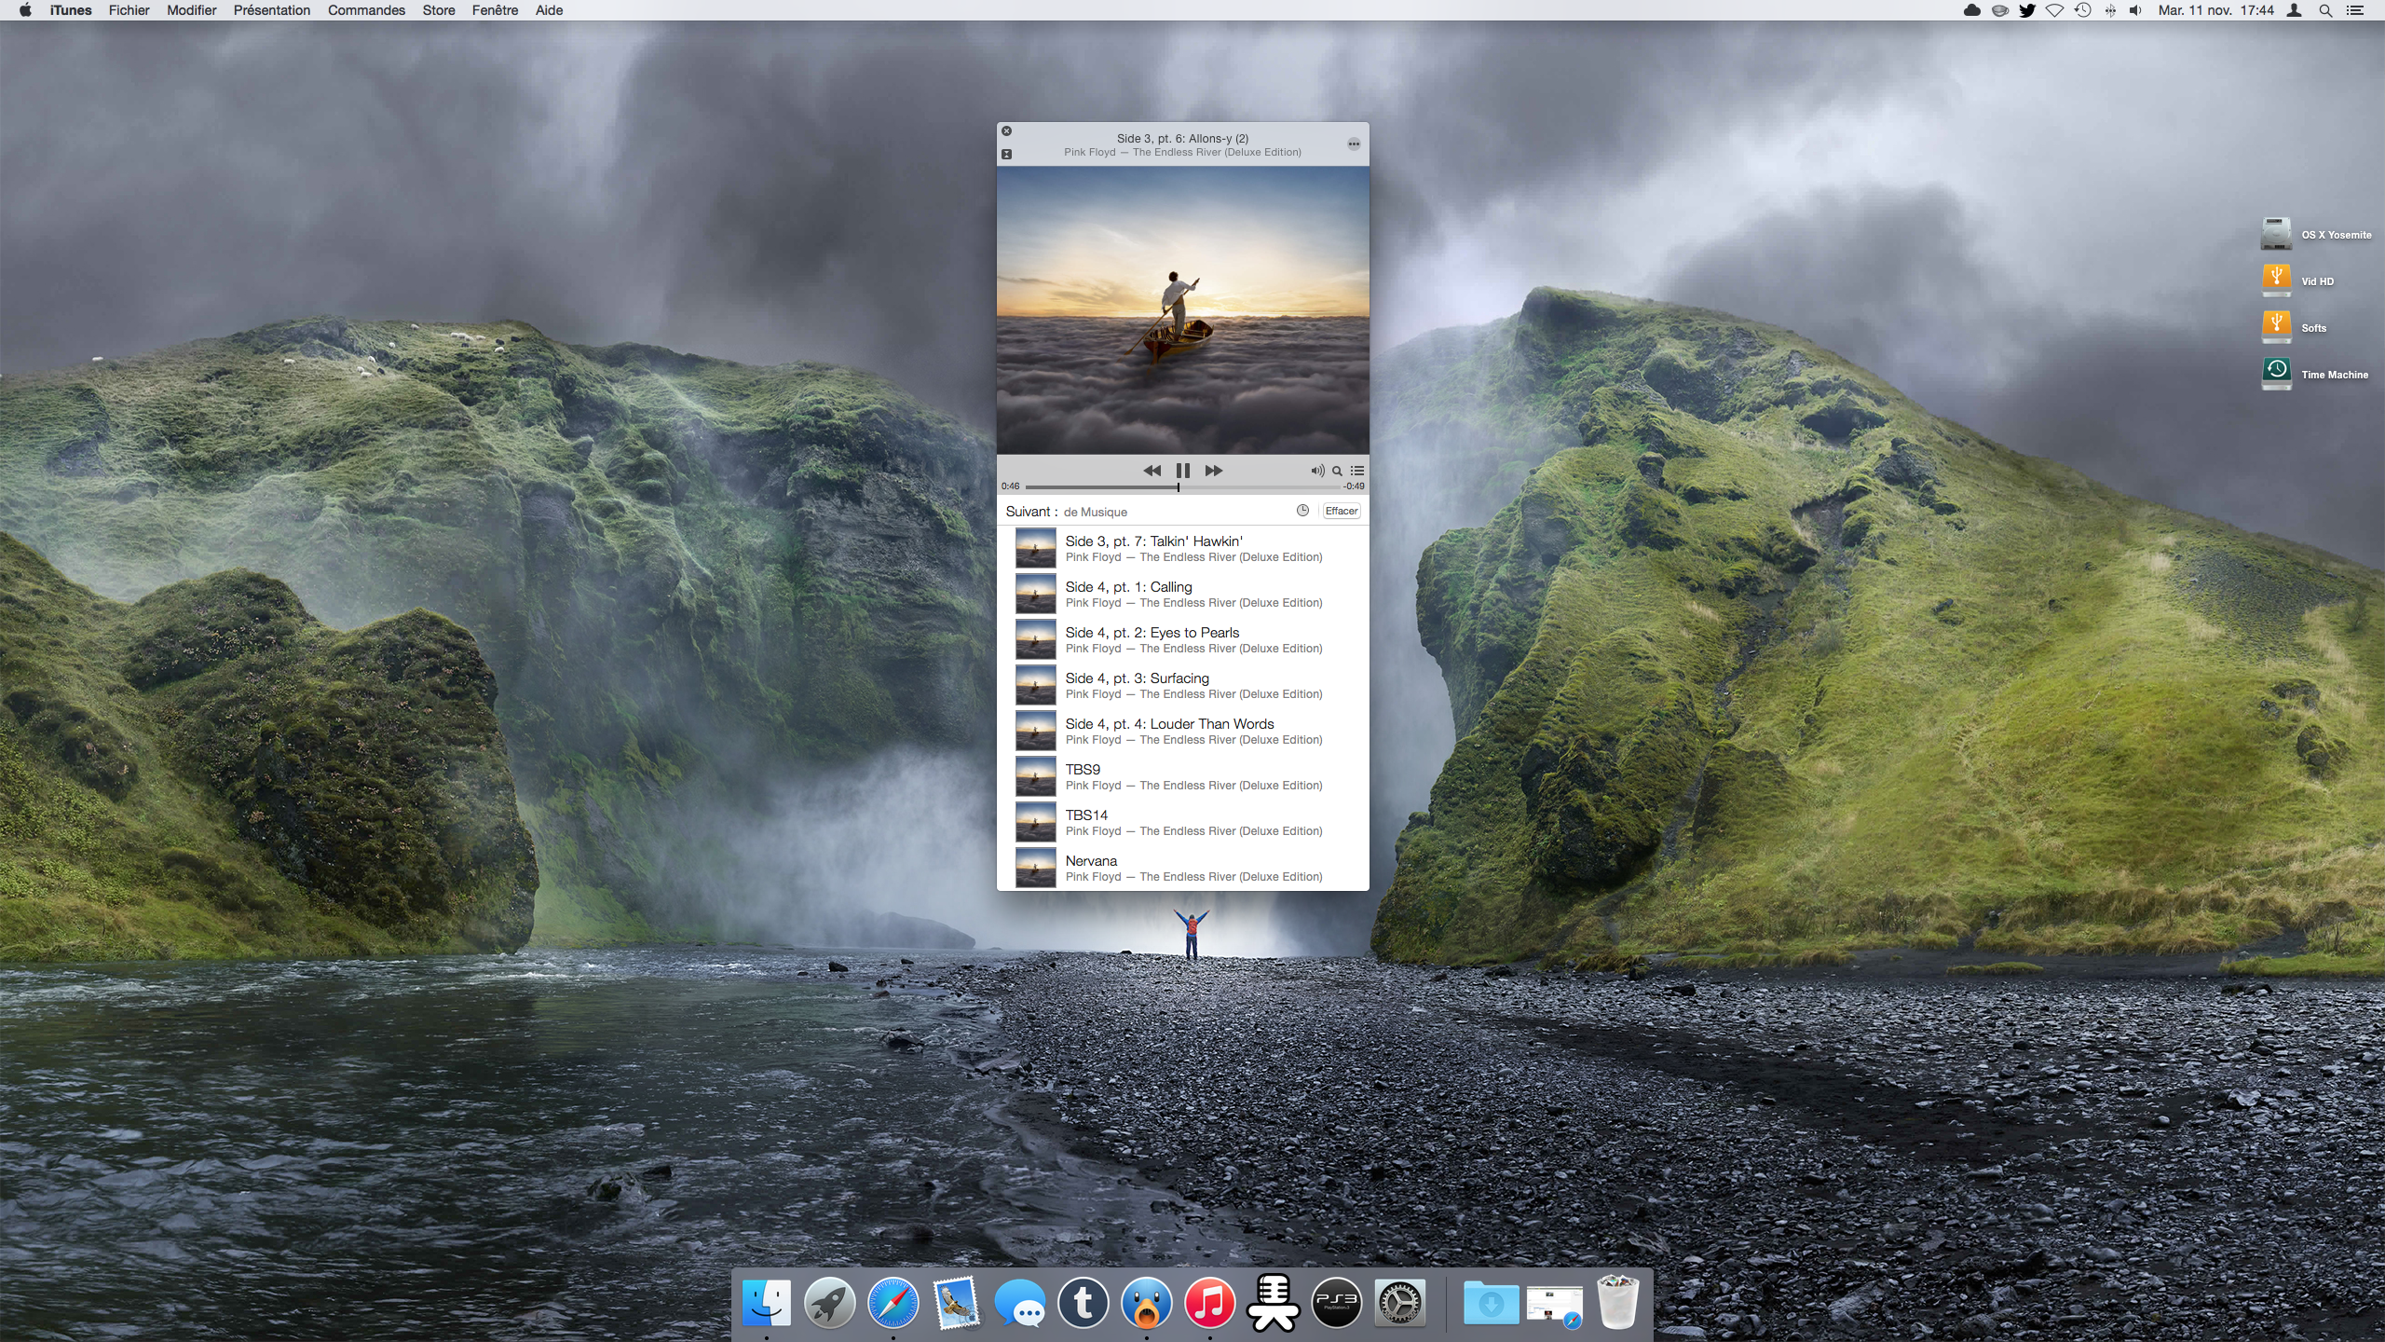Image resolution: width=2385 pixels, height=1342 pixels.
Task: Toggle the remaining time display -0:49
Action: 1354,486
